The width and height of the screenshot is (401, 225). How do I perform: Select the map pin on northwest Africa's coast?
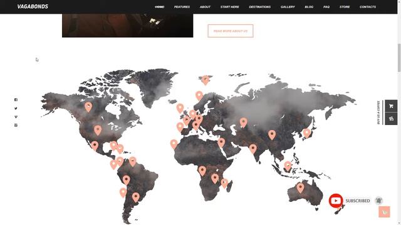[x=174, y=144]
